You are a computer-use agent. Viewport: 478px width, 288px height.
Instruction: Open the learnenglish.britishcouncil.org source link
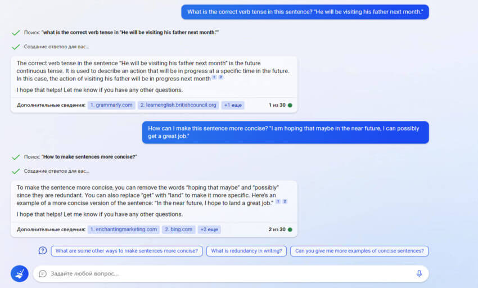point(178,105)
